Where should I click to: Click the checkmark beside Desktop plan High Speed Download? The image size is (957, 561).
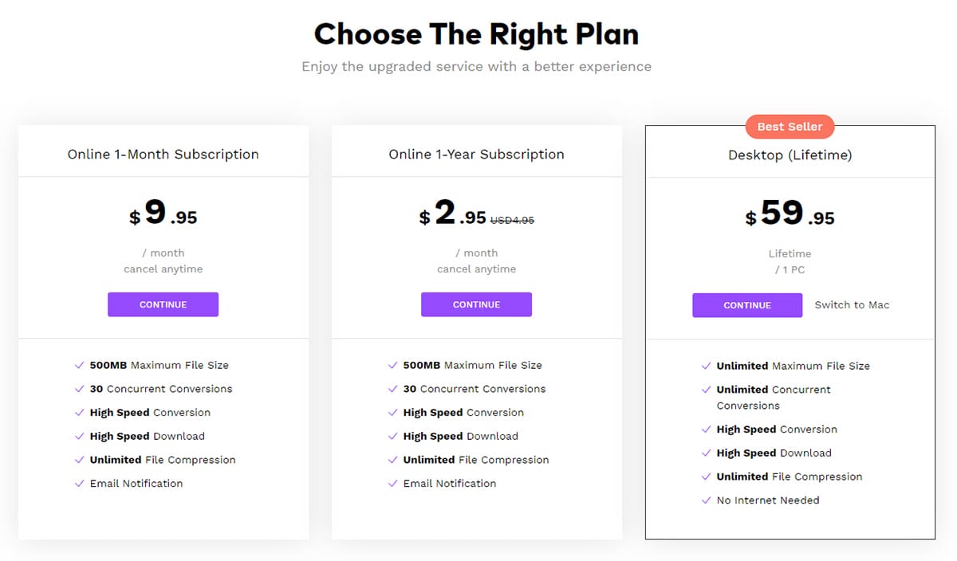[x=706, y=453]
